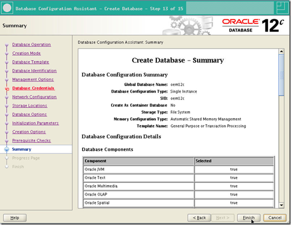Jump to Database Identification step
This screenshot has height=225, width=291.
[34, 71]
